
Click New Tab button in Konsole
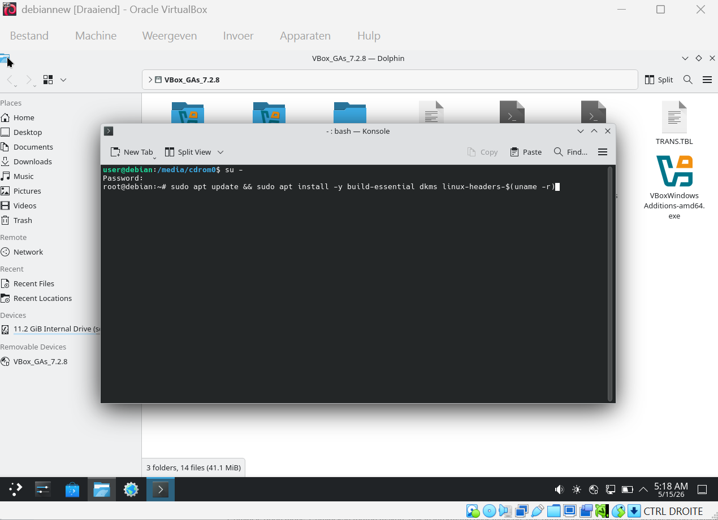tap(132, 152)
